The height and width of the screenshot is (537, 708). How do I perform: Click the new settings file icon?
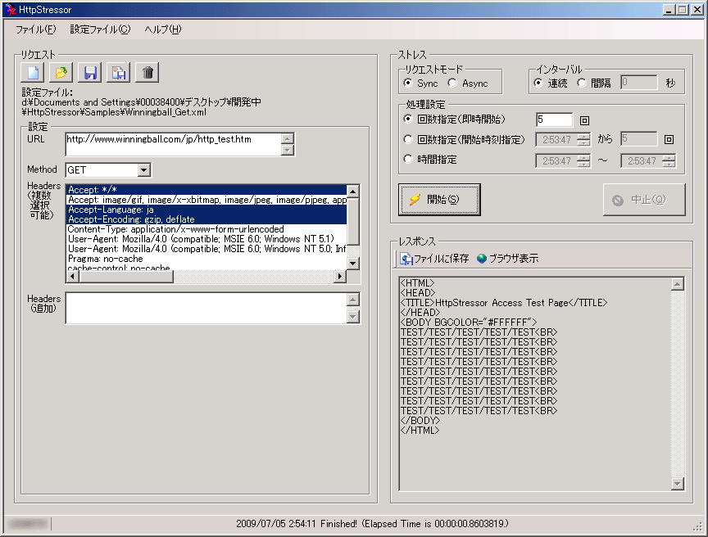34,73
